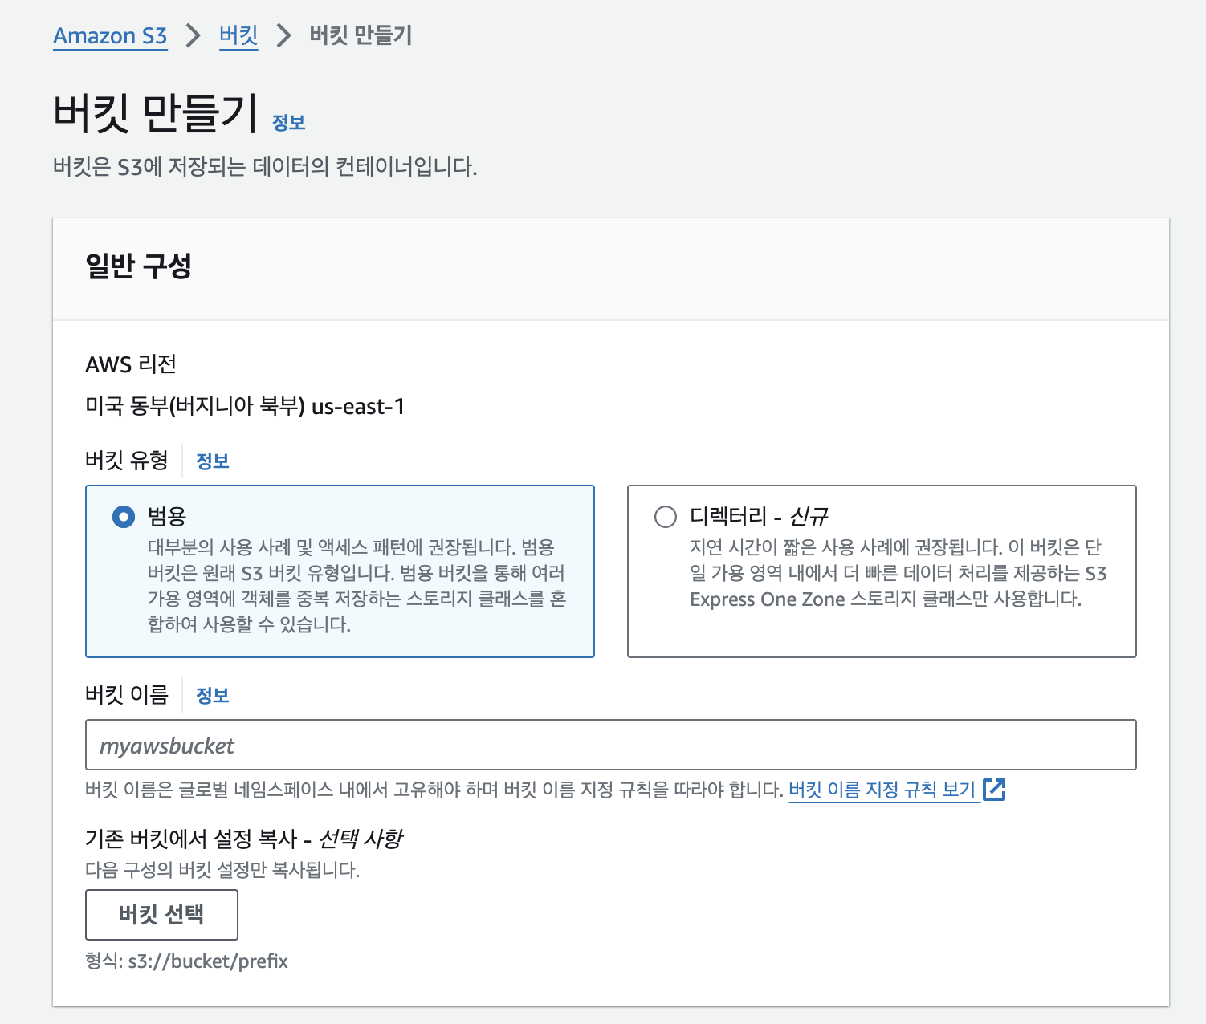
Task: Click the 버킷 선택 button
Action: pos(161,914)
